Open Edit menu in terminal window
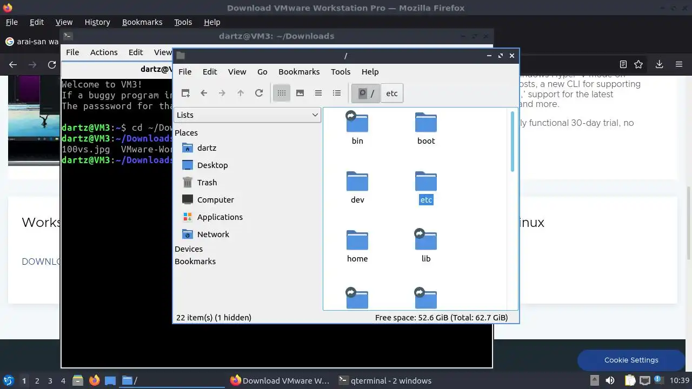Image resolution: width=692 pixels, height=389 pixels. (136, 52)
